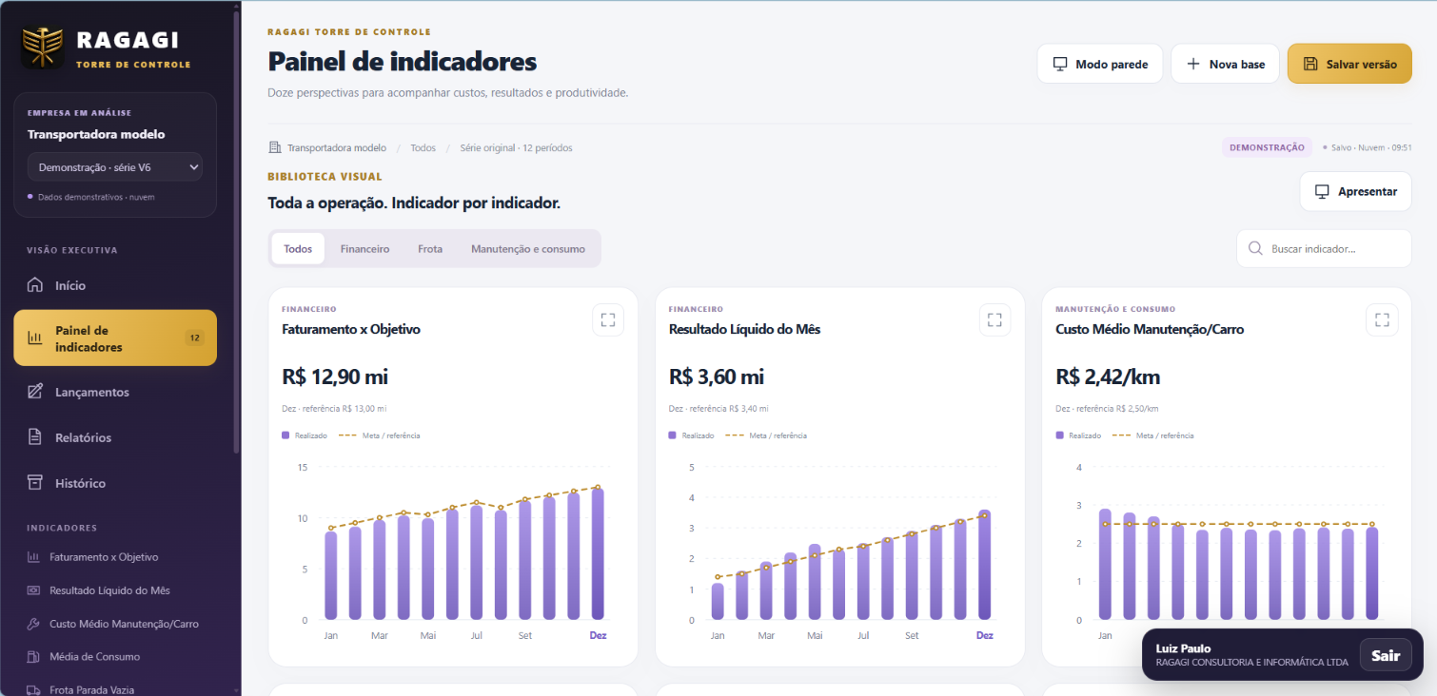Click the Realizado legend in Resultado Líquido card
Image resolution: width=1437 pixels, height=696 pixels.
pos(691,435)
